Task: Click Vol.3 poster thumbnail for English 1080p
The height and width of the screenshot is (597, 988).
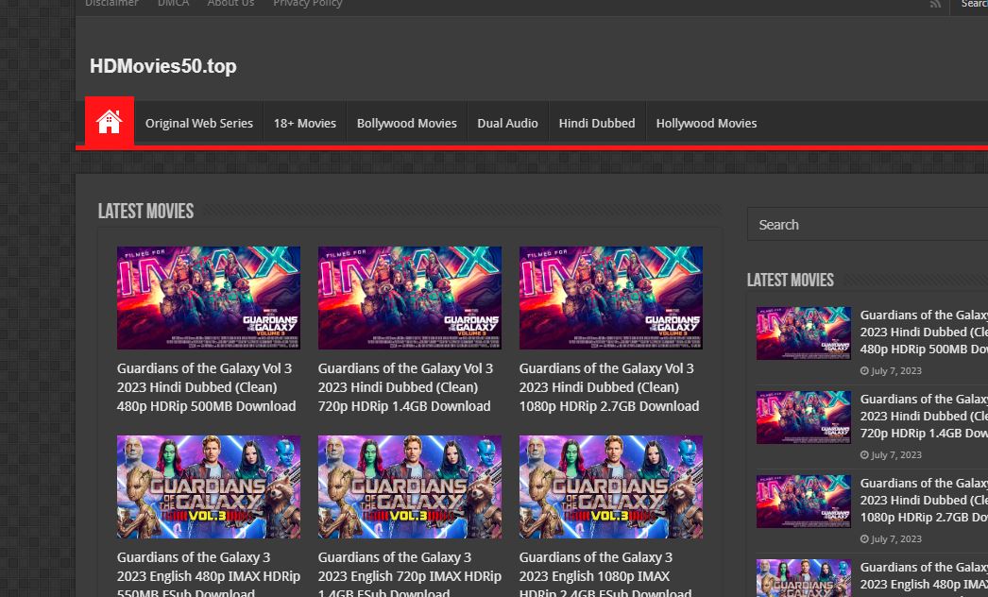Action: coord(610,486)
